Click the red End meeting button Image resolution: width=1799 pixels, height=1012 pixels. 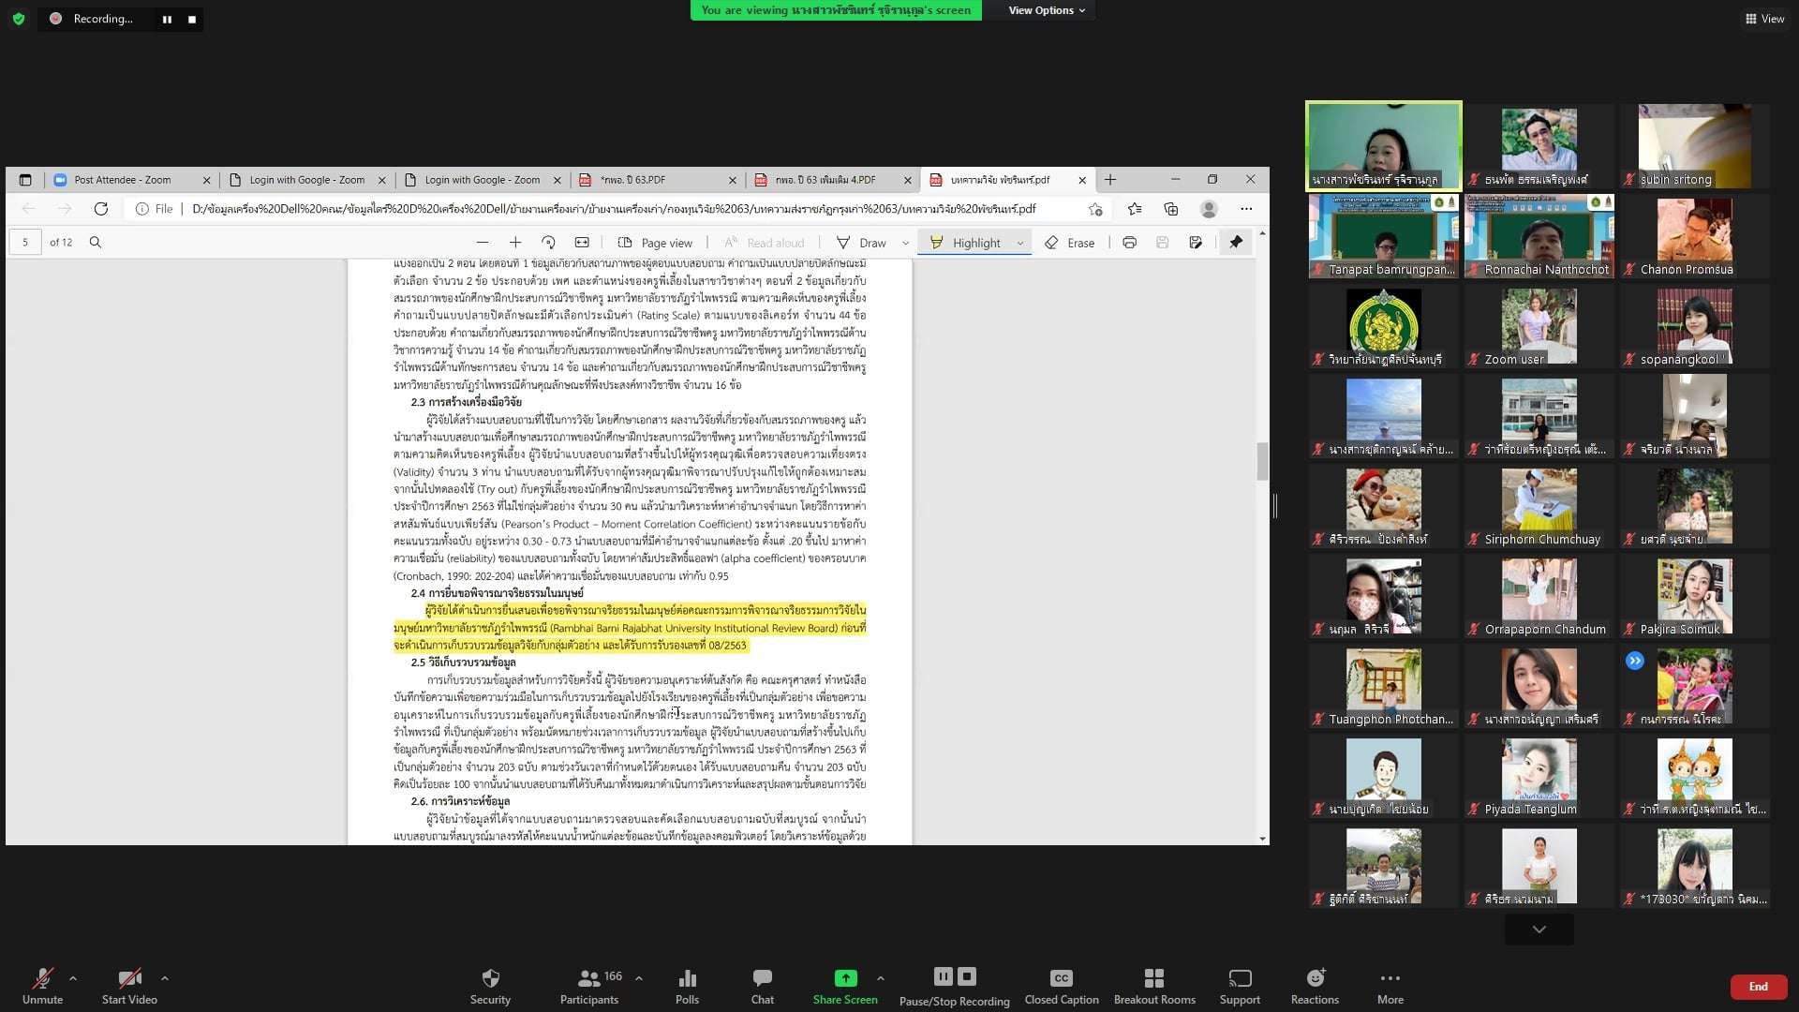1758,987
